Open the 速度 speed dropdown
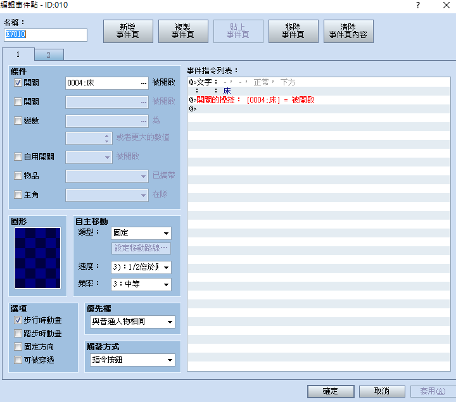The image size is (456, 402). point(141,267)
